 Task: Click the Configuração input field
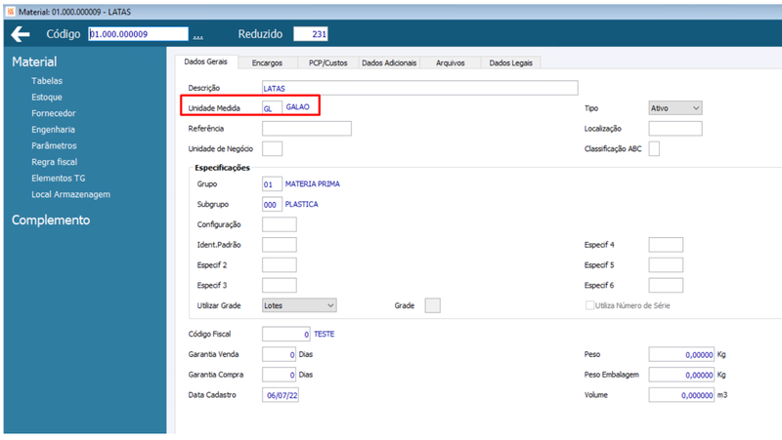[x=280, y=224]
